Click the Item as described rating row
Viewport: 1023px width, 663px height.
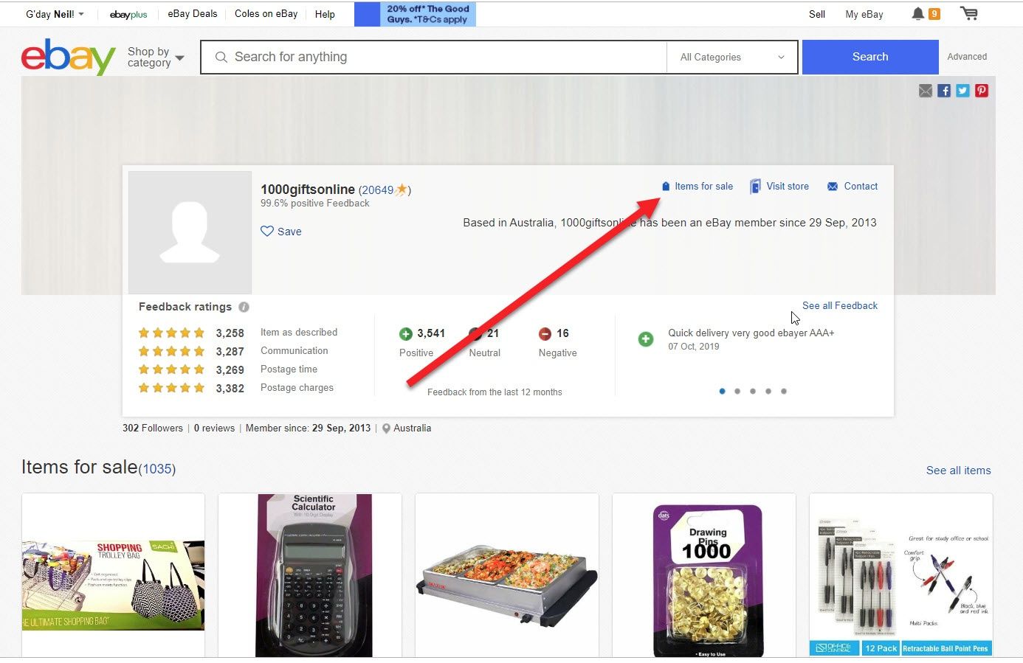click(x=238, y=333)
